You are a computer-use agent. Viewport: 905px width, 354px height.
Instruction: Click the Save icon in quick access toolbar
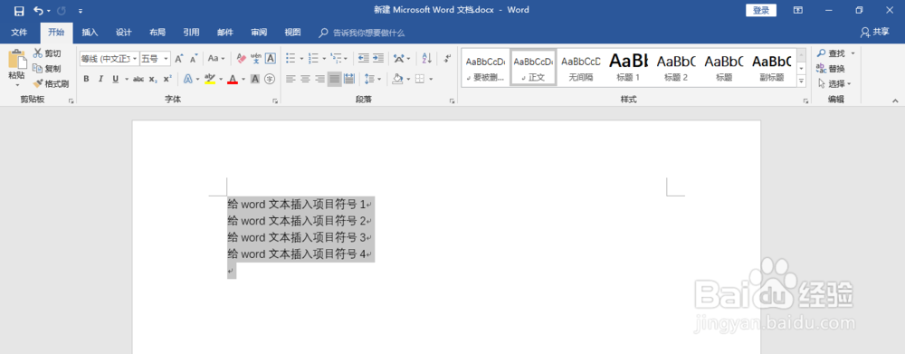coord(19,10)
